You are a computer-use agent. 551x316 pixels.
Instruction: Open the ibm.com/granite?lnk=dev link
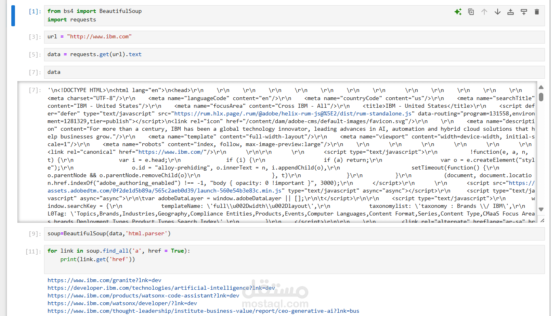click(104, 280)
